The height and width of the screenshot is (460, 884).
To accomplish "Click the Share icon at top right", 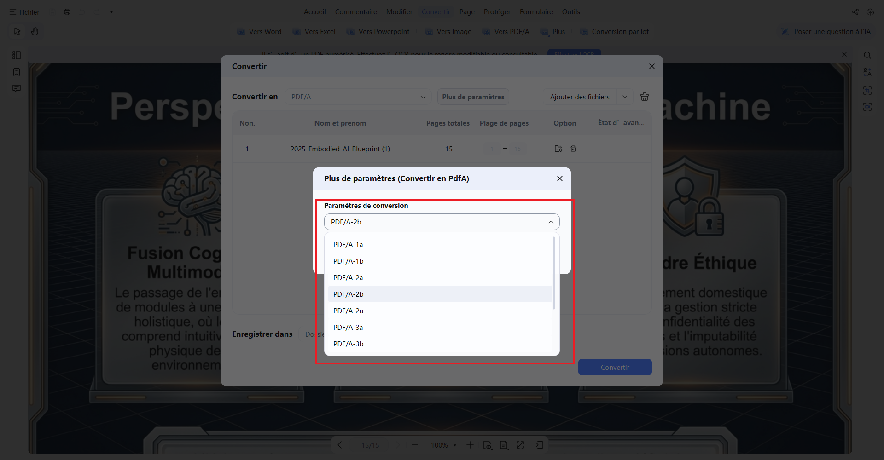I will point(855,12).
